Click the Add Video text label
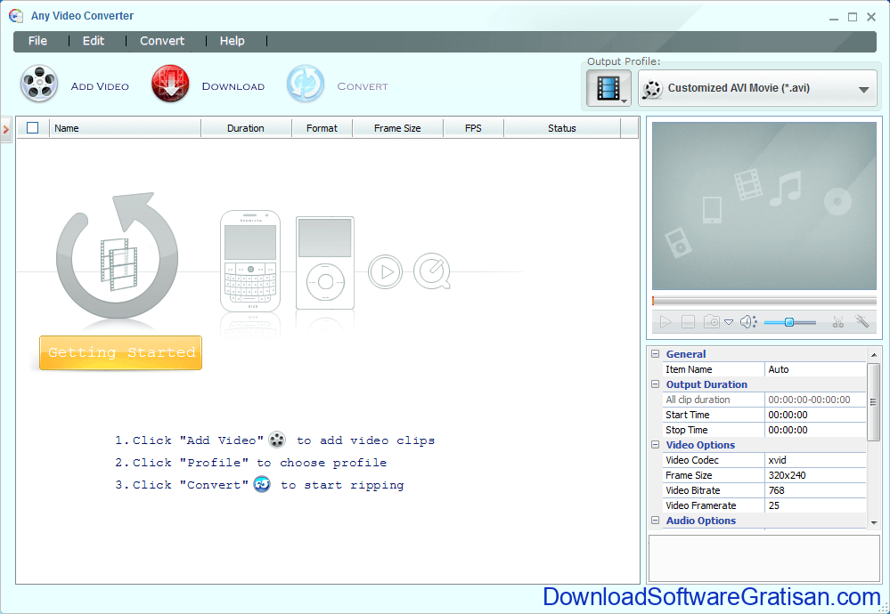890x614 pixels. [100, 86]
